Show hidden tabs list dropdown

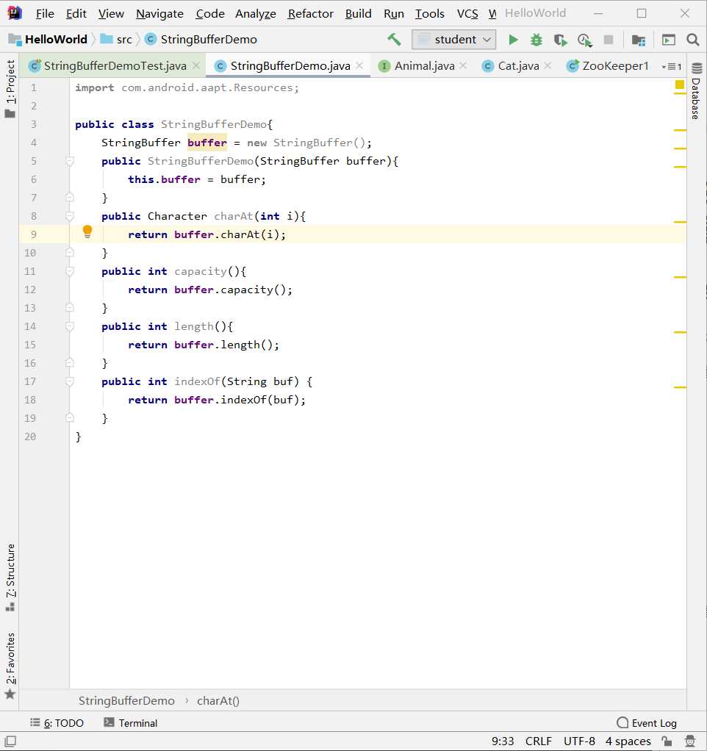[x=672, y=66]
